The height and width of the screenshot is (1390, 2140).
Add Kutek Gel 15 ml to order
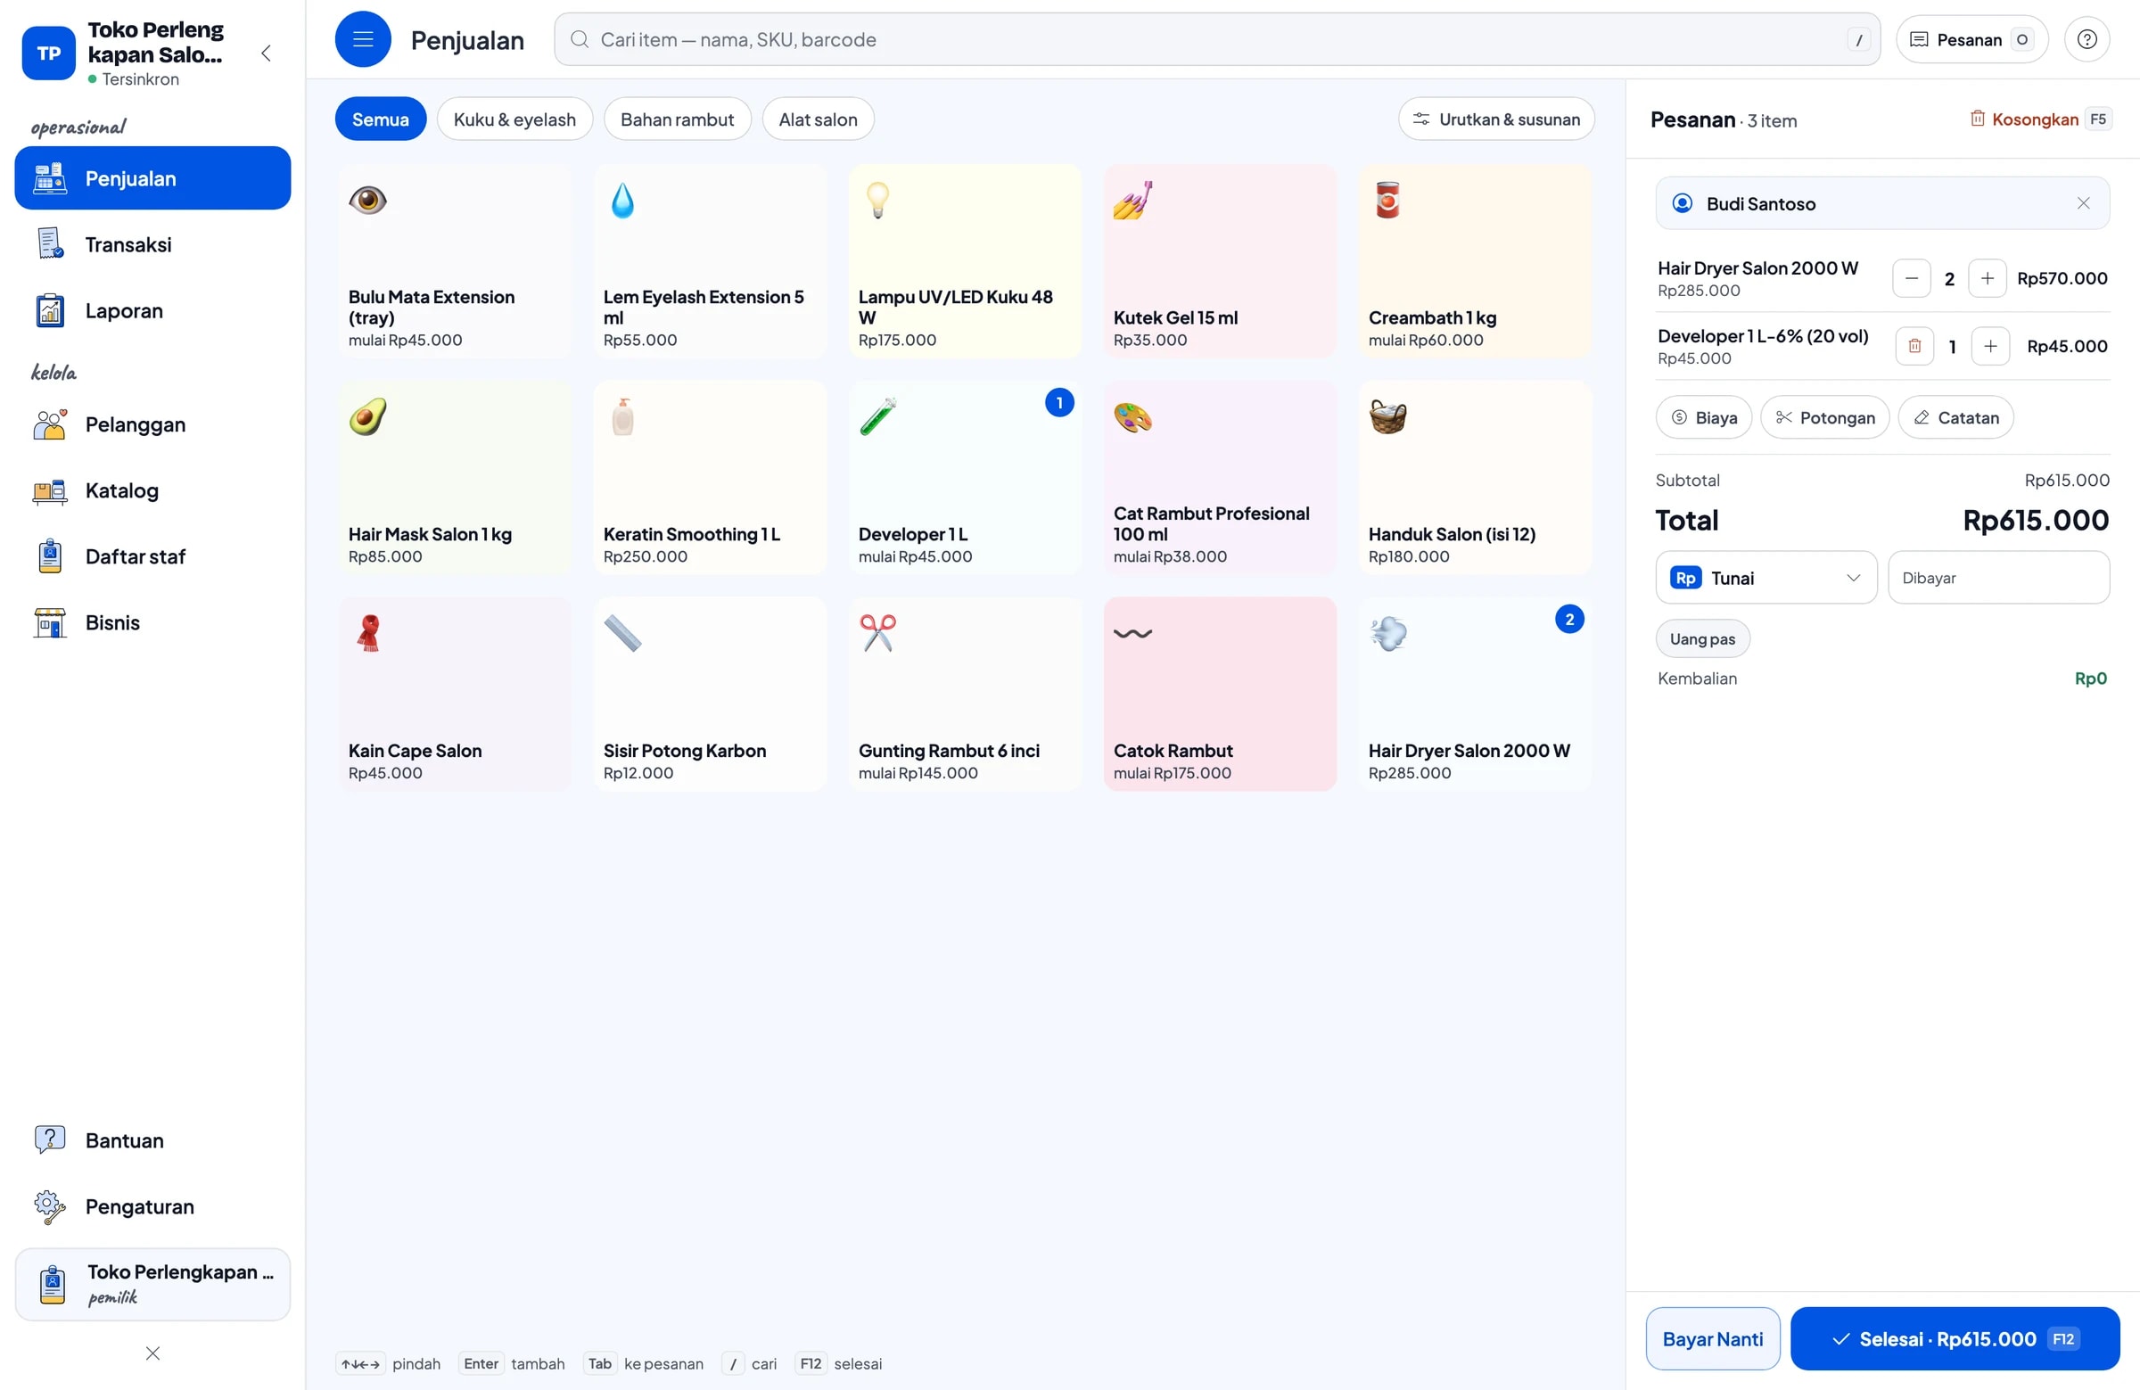tap(1219, 261)
